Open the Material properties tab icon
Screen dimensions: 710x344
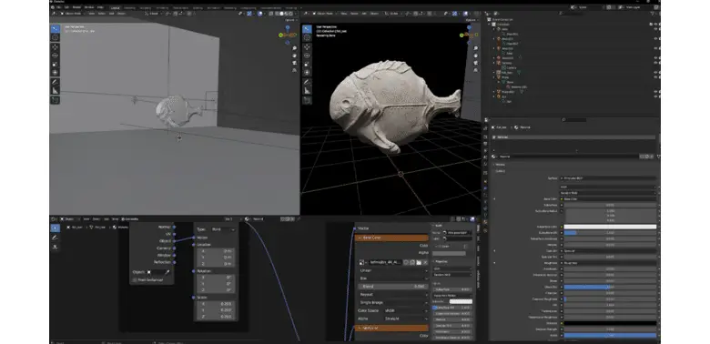tap(485, 222)
